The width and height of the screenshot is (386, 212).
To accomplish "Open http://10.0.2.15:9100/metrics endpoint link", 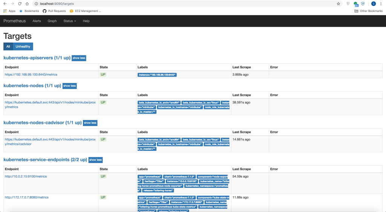I will [26, 177].
